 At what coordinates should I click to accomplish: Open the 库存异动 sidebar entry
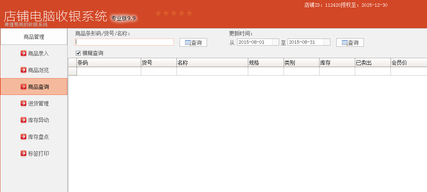click(x=34, y=120)
